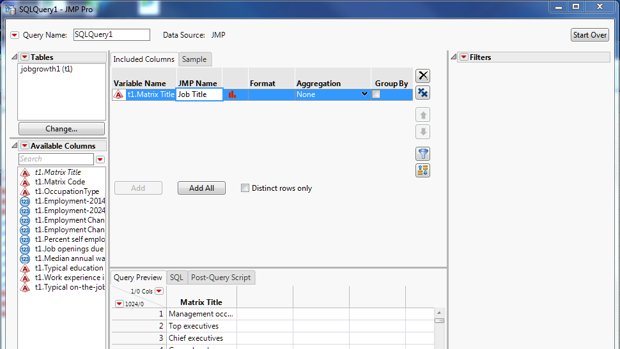This screenshot has width=620, height=349.
Task: Click the greyed Add button
Action: (138, 188)
